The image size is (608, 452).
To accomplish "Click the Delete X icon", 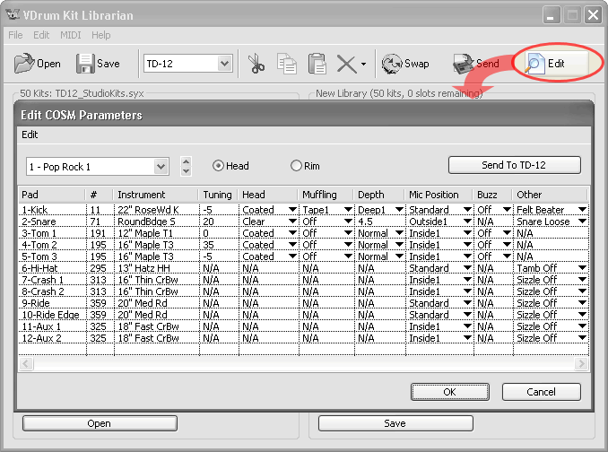I will (x=345, y=64).
